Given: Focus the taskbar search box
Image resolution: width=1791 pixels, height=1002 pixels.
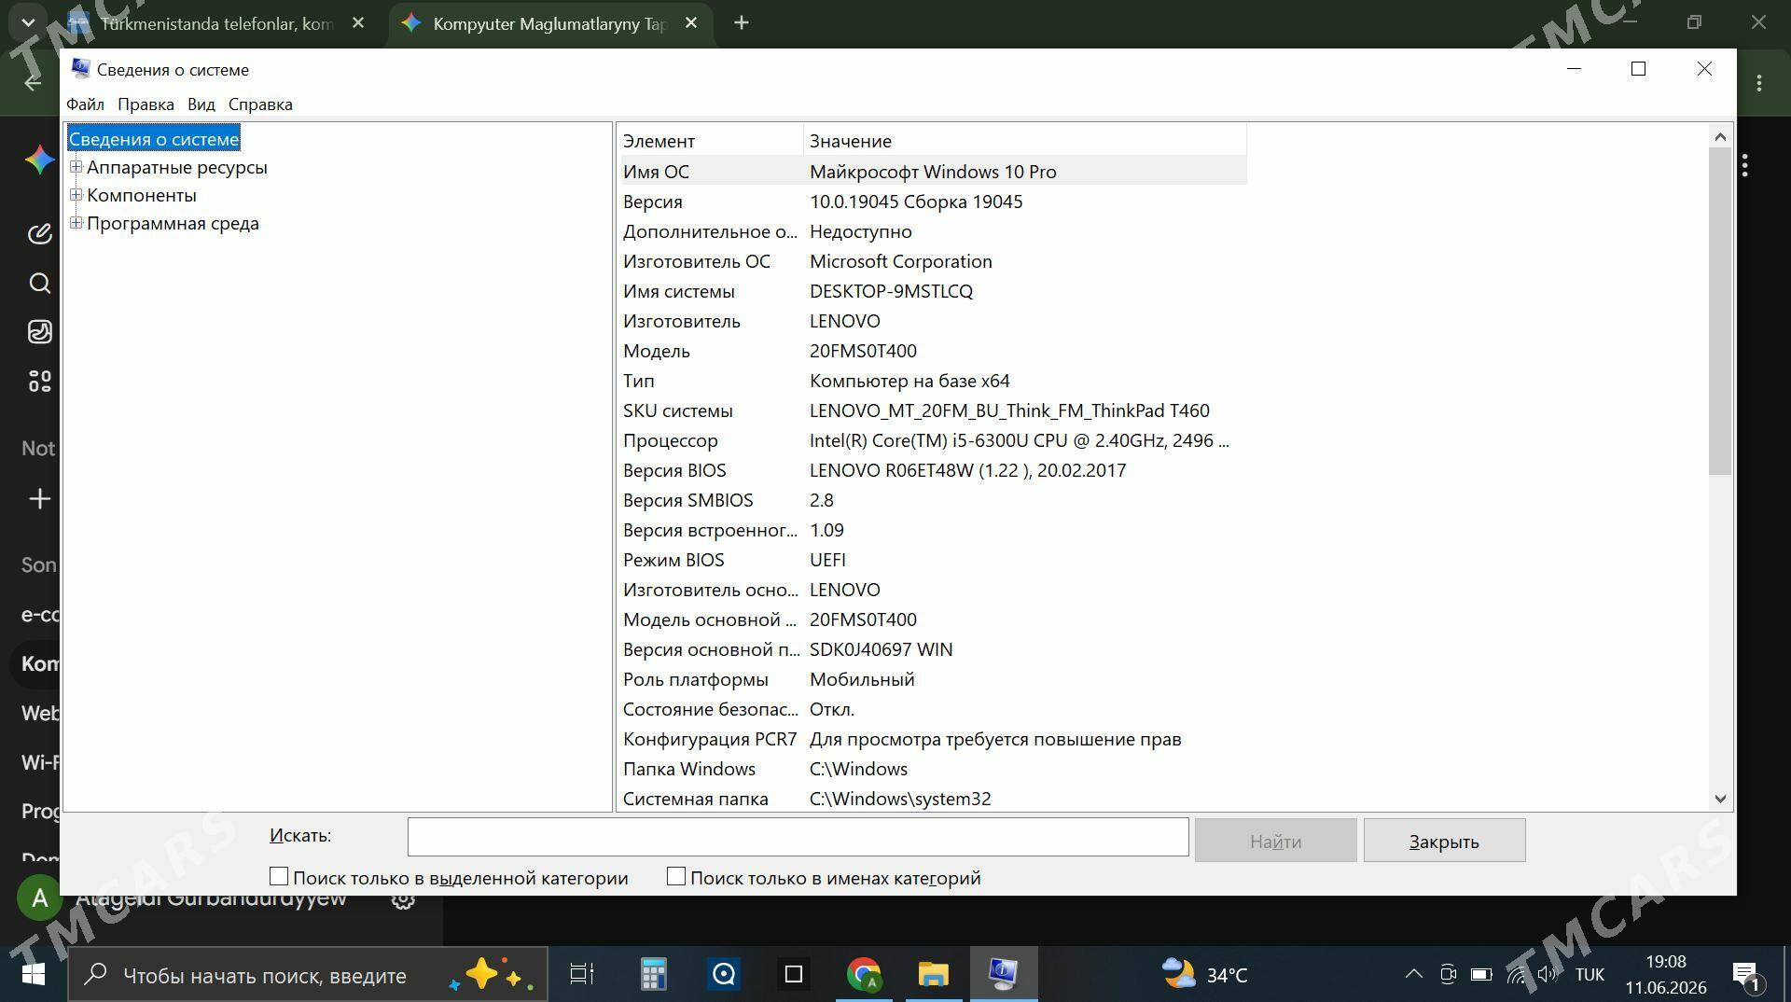Looking at the screenshot, I should pyautogui.click(x=308, y=975).
